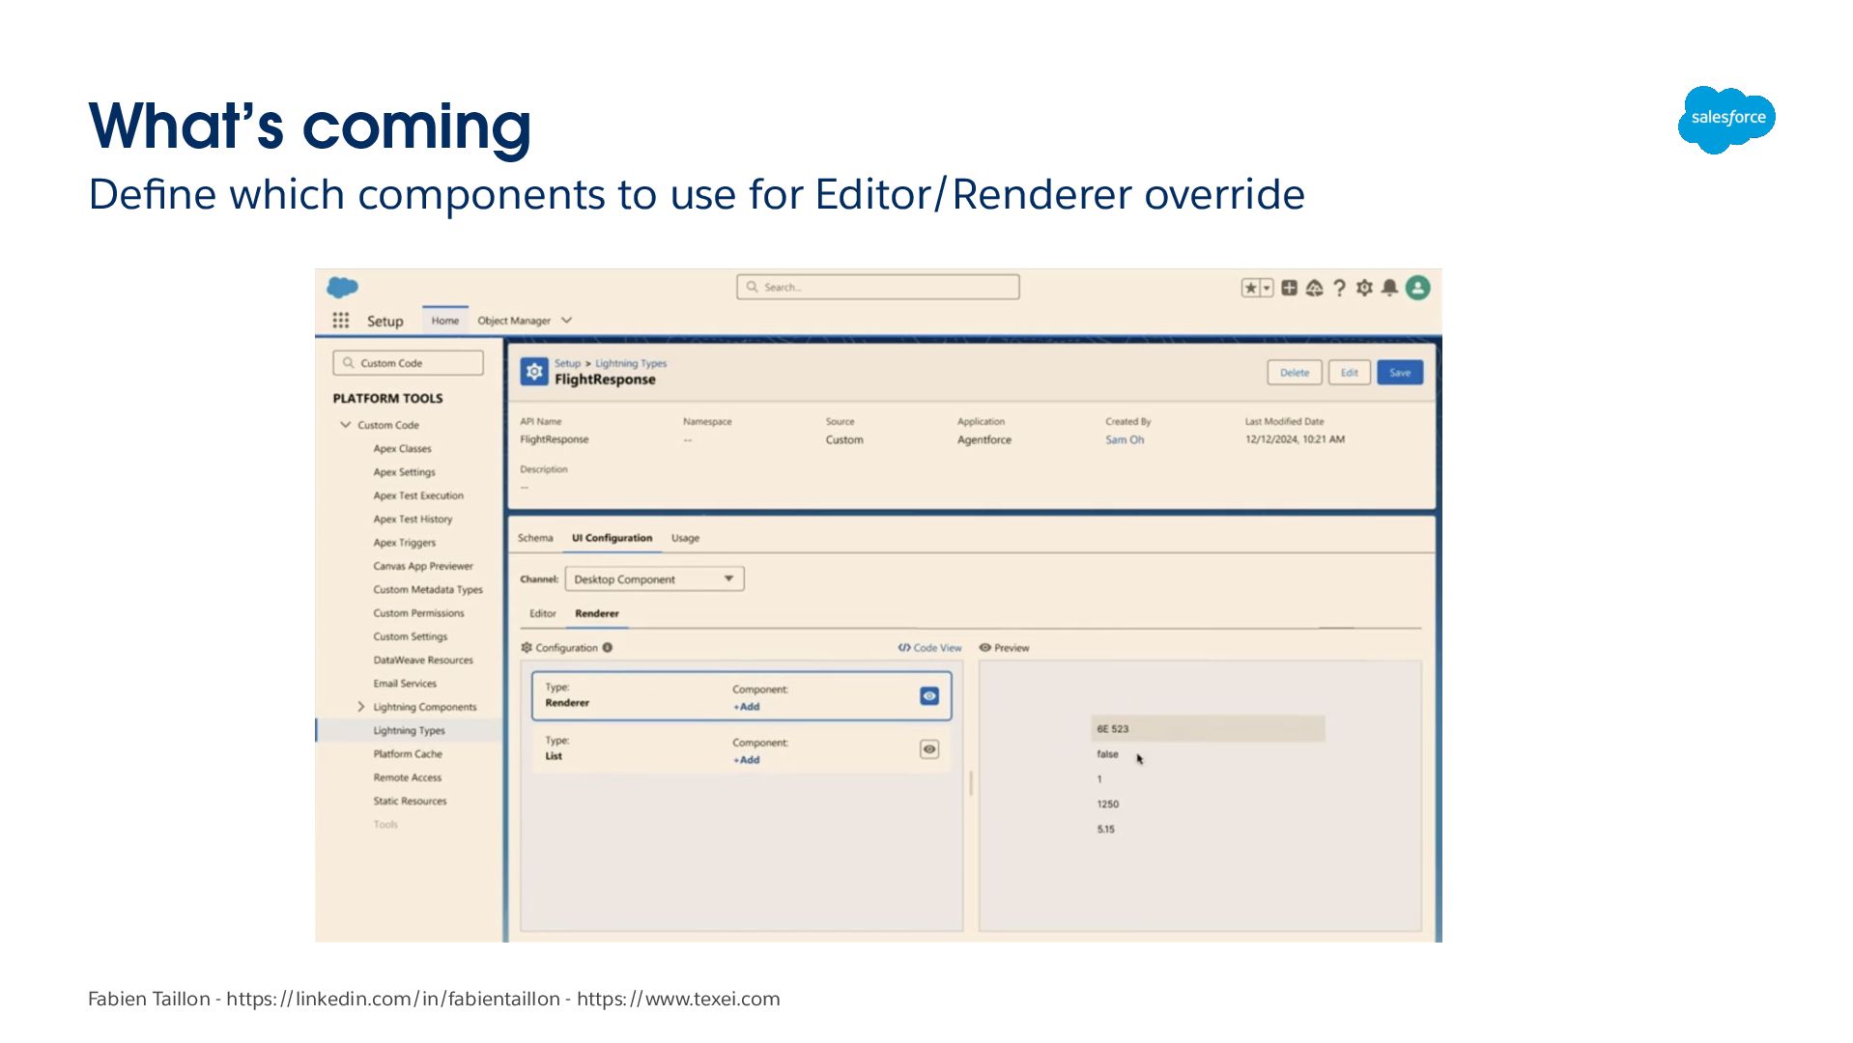The width and height of the screenshot is (1853, 1043).
Task: Open the Channel Desktop Component dropdown
Action: (x=654, y=579)
